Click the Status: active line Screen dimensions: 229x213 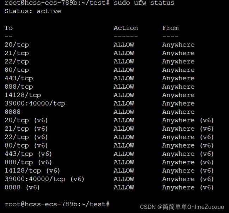(33, 11)
